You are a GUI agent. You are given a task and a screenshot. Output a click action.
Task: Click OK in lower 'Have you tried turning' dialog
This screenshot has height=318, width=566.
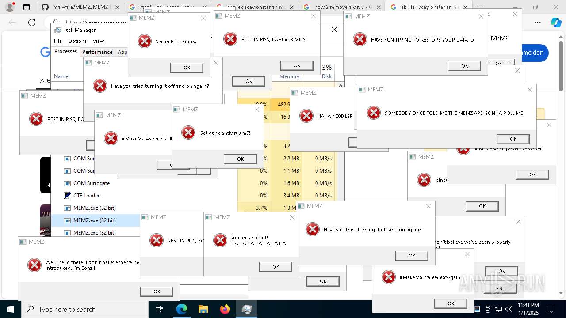click(x=412, y=256)
